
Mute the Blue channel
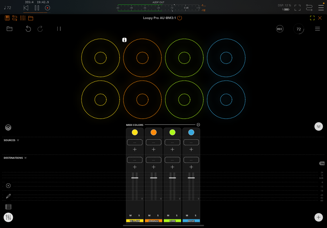pyautogui.click(x=187, y=215)
